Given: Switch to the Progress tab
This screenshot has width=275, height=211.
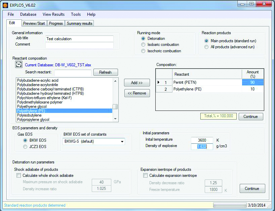Looking at the screenshot, I should (x=56, y=23).
